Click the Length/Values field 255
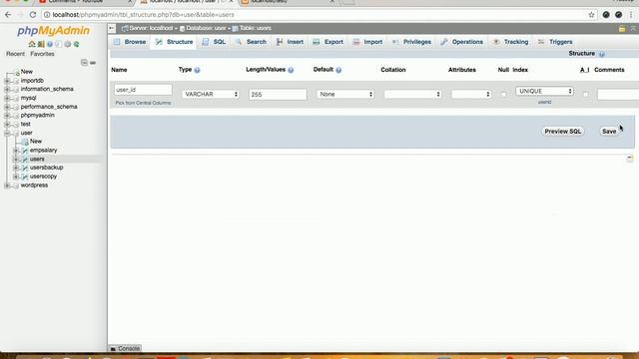Viewport: 639px width, 359px height. pos(278,95)
